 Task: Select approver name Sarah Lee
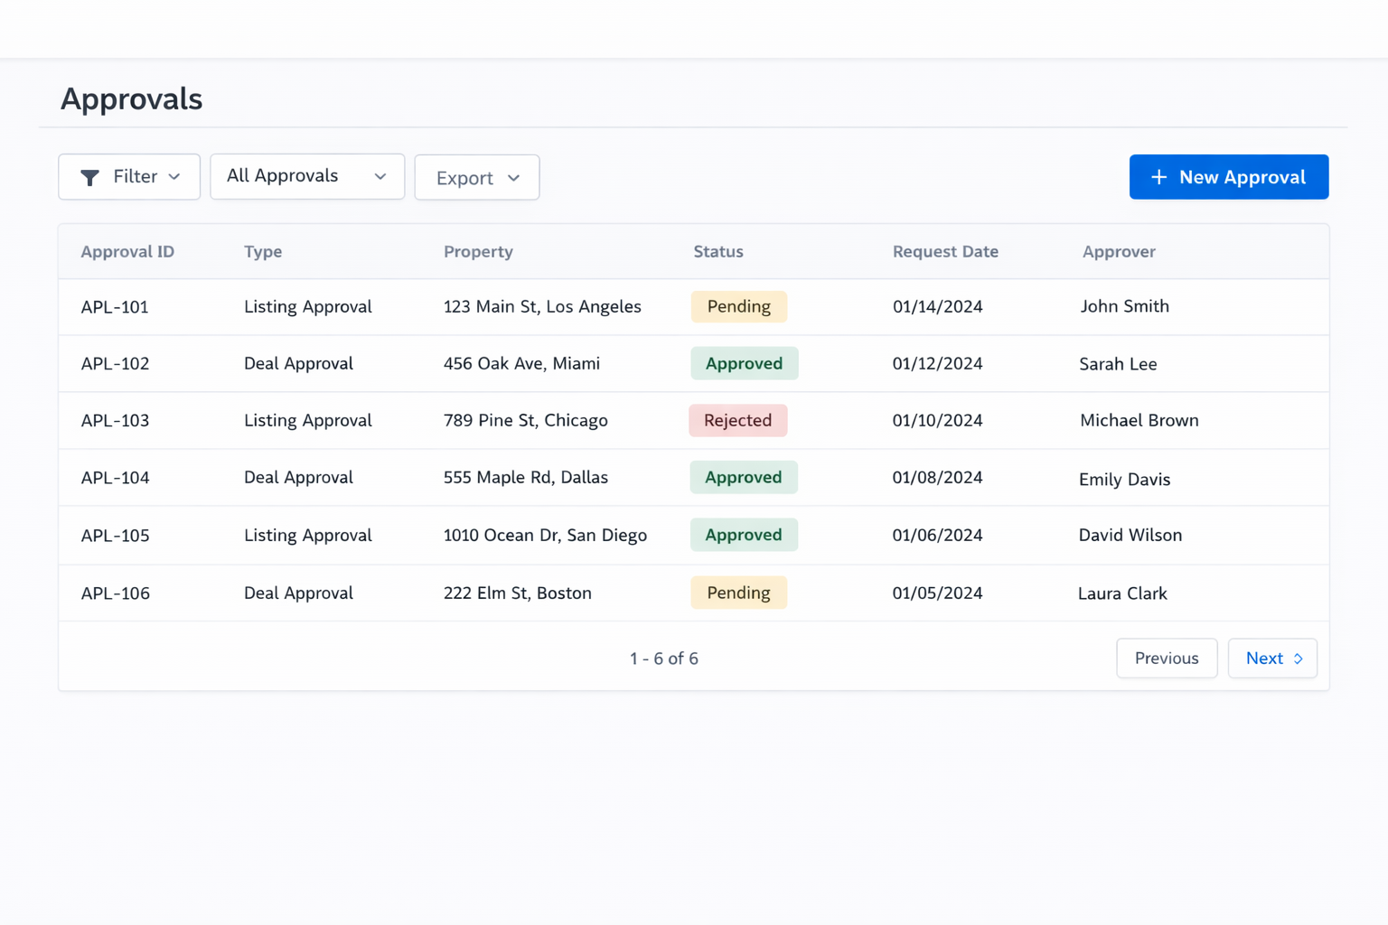(1118, 363)
